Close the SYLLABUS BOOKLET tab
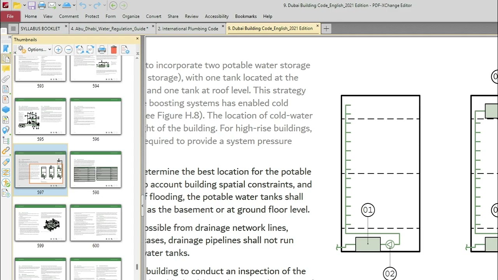The image size is (498, 280). [66, 27]
